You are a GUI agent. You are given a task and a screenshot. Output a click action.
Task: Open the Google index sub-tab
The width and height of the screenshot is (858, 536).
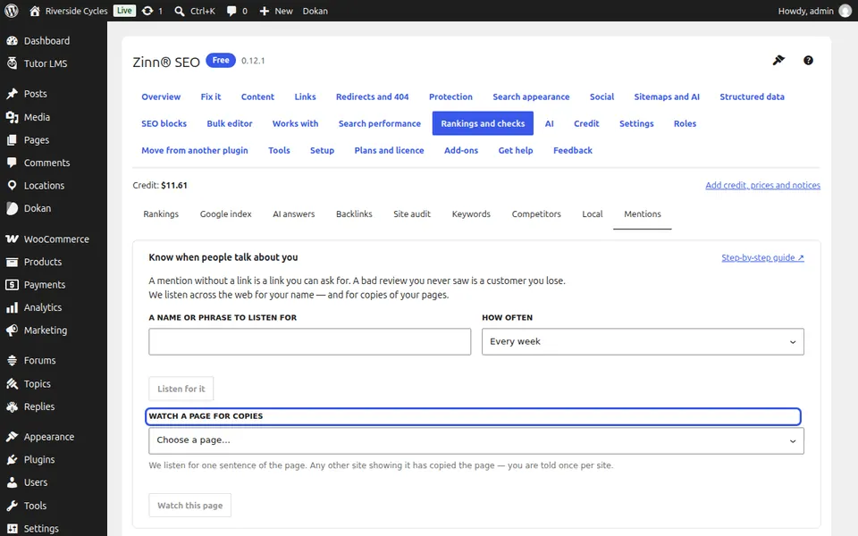tap(225, 214)
